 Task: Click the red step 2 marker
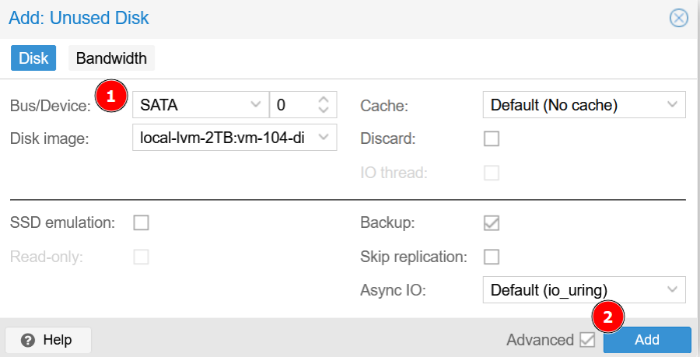pos(608,317)
